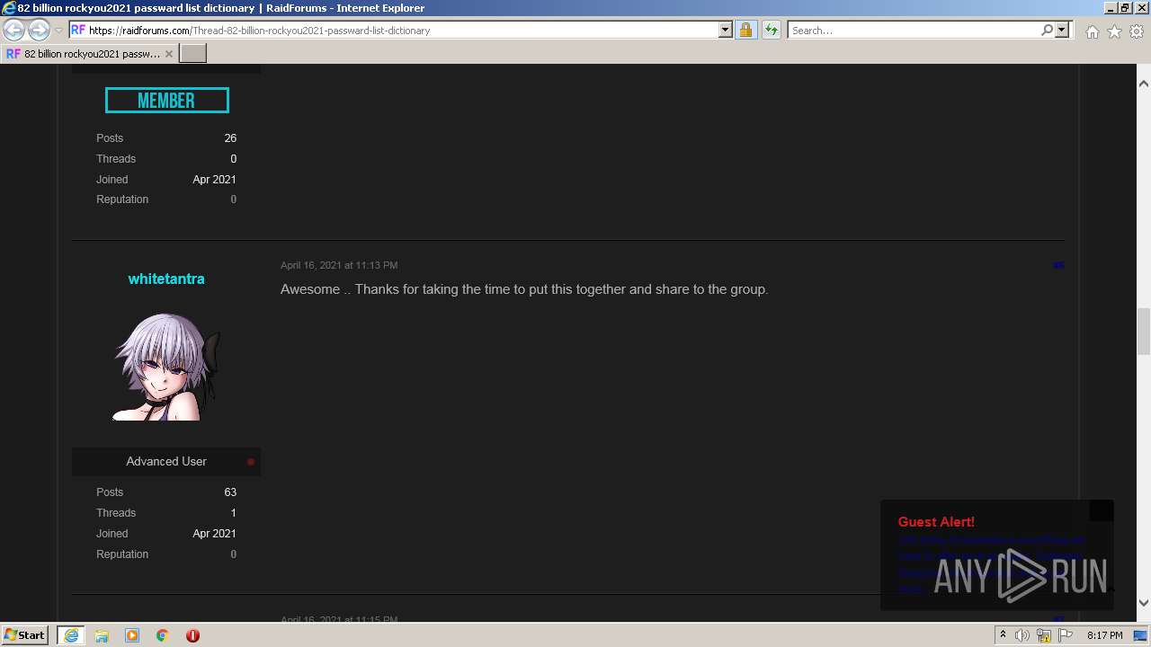Focus the browser Search box
This screenshot has height=647, width=1151.
pyautogui.click(x=914, y=30)
